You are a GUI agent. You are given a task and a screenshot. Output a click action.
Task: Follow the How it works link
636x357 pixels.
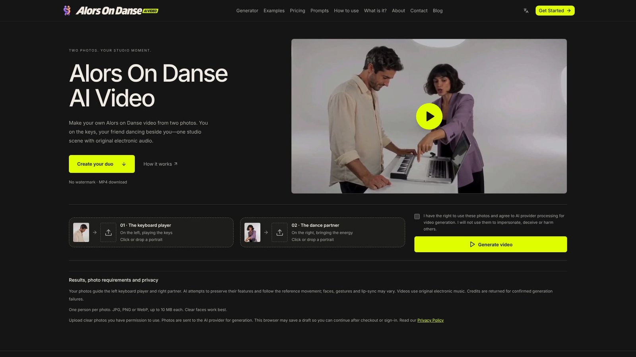pyautogui.click(x=161, y=164)
